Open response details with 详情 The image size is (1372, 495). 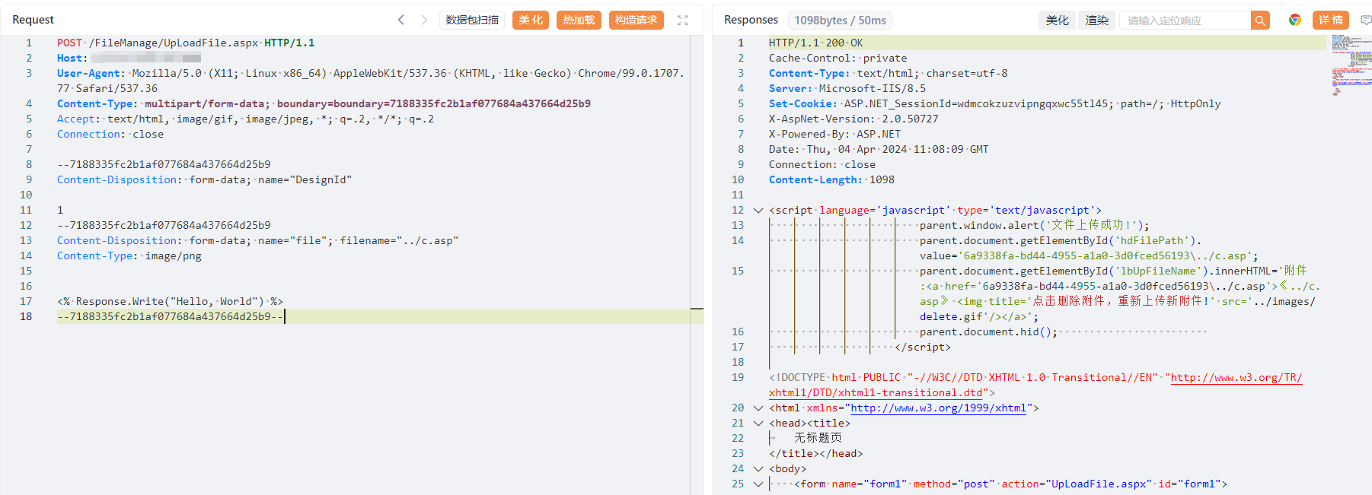tap(1331, 21)
